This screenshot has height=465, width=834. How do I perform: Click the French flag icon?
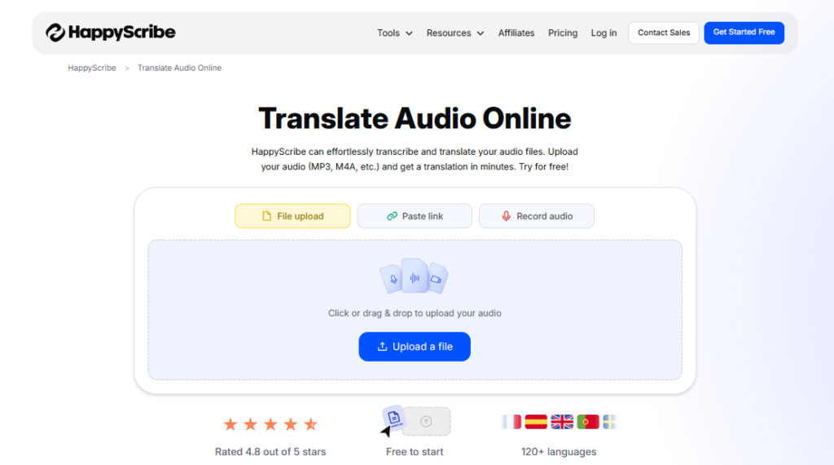(511, 422)
